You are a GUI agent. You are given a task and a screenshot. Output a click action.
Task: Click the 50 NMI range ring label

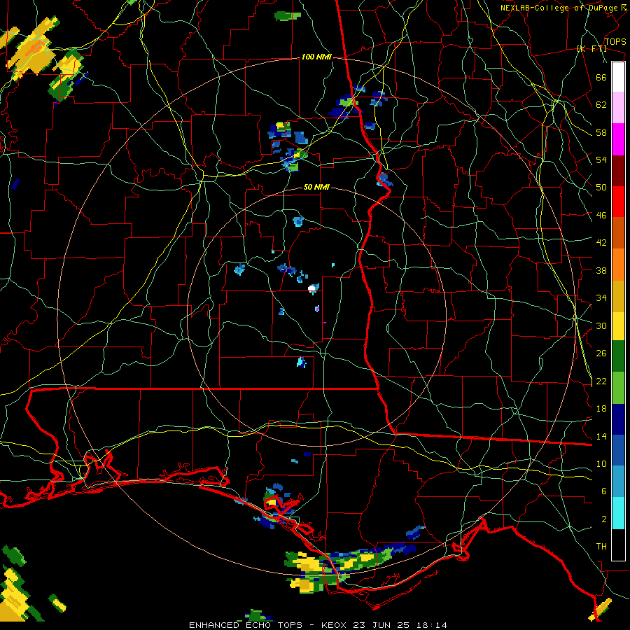[x=316, y=187]
